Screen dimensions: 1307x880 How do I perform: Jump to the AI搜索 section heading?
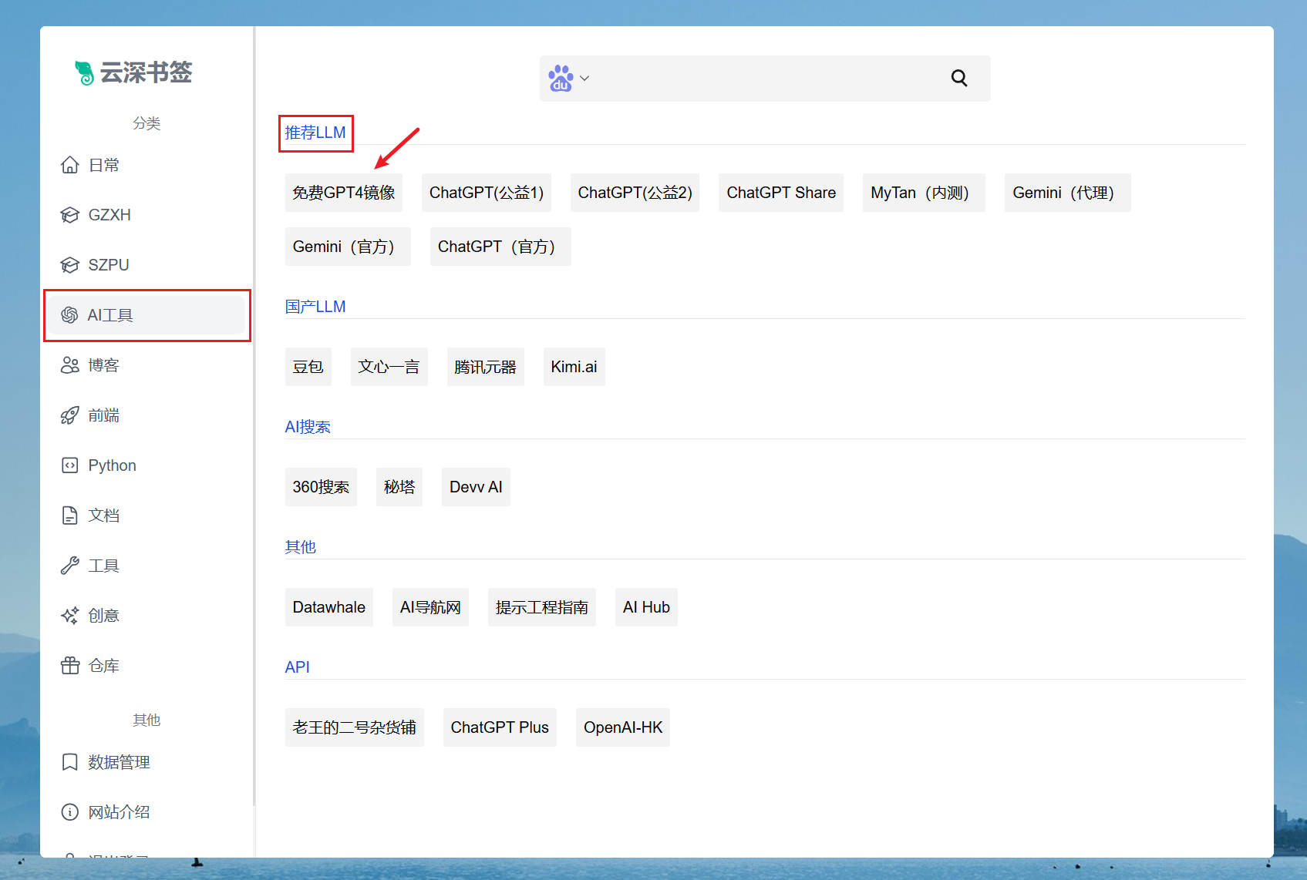coord(308,427)
